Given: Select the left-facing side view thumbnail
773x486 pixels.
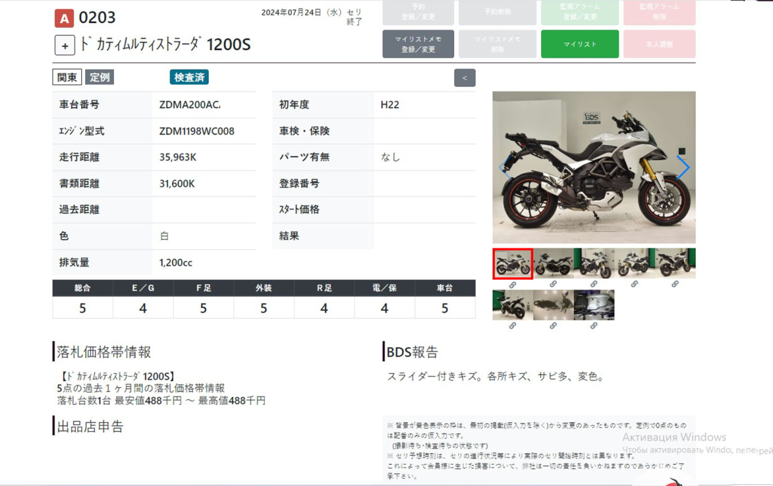Looking at the screenshot, I should 553,264.
